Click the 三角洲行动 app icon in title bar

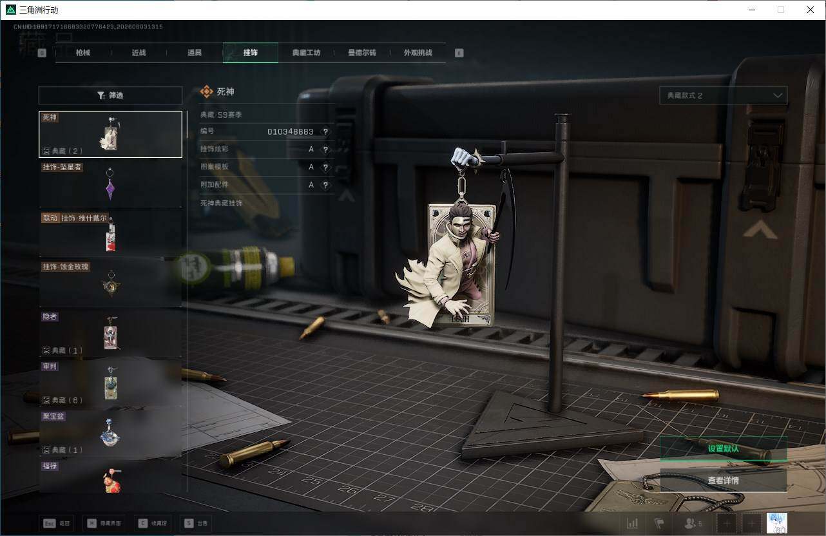(x=10, y=10)
